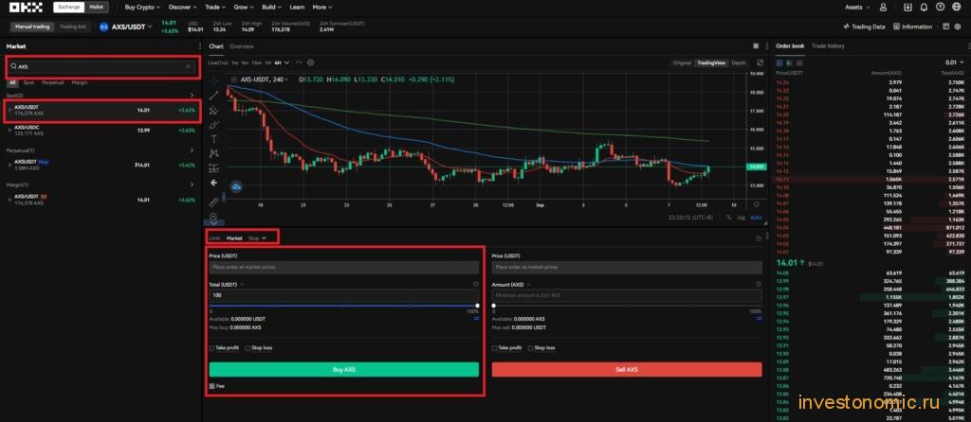Open Trading Data
Screen dimensions: 971x422
tap(865, 26)
